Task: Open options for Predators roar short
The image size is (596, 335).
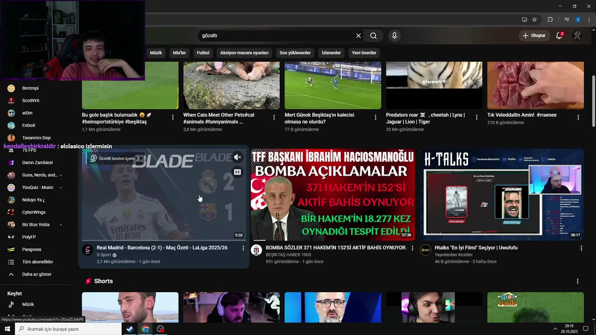Action: point(477,117)
